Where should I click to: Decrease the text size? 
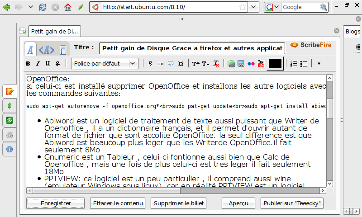pyautogui.click(x=206, y=64)
